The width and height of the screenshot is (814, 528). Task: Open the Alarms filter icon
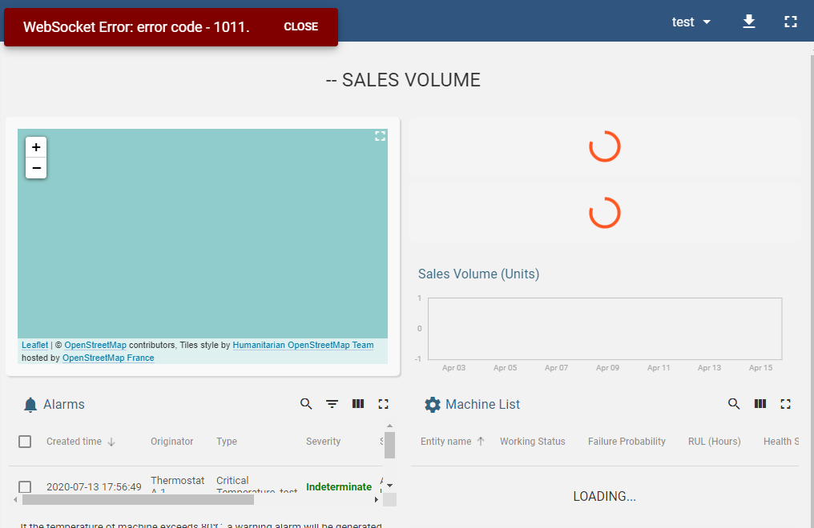point(332,404)
